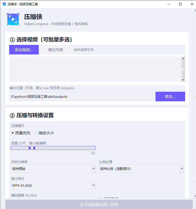Click the output path field E:\python\视频压缩工具\dist\outputs
196x209 pixels.
pos(81,97)
